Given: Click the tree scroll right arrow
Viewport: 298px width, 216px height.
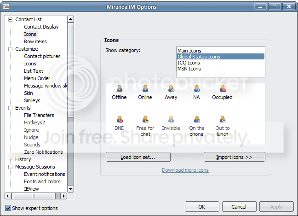Looking at the screenshot, I should (63, 196).
